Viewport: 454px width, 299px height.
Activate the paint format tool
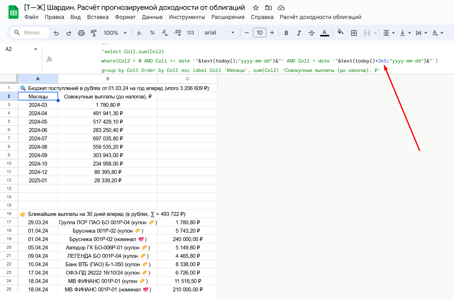click(94, 33)
